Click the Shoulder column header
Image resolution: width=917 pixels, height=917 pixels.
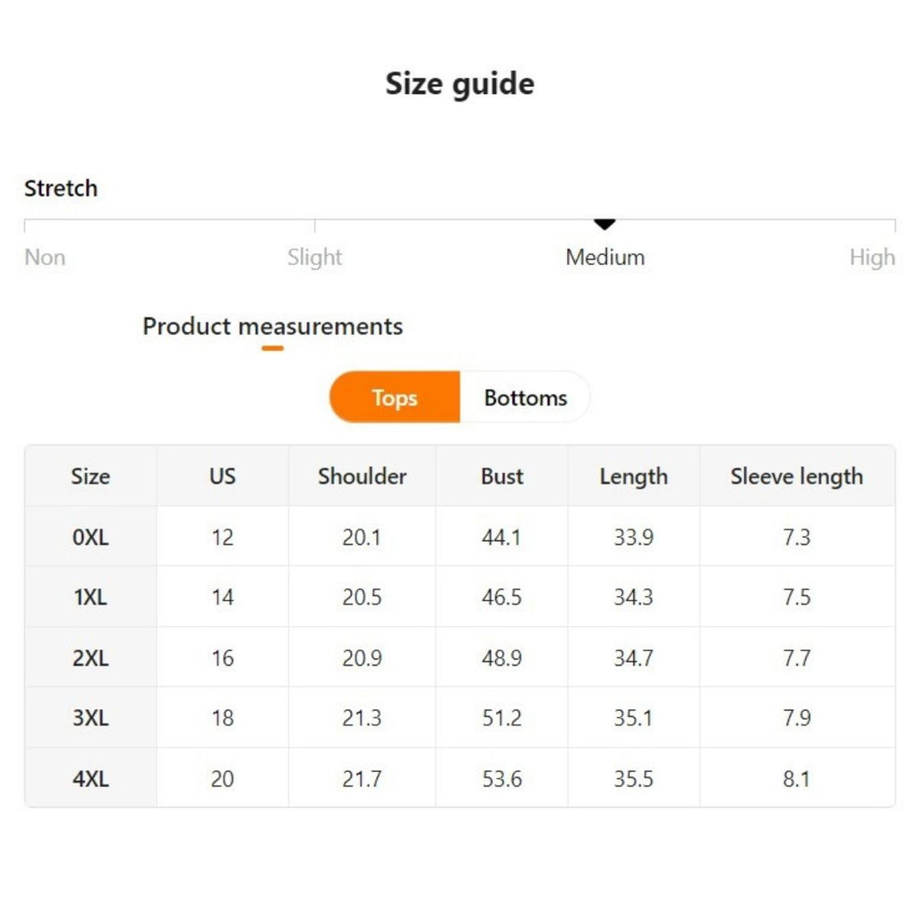point(362,476)
